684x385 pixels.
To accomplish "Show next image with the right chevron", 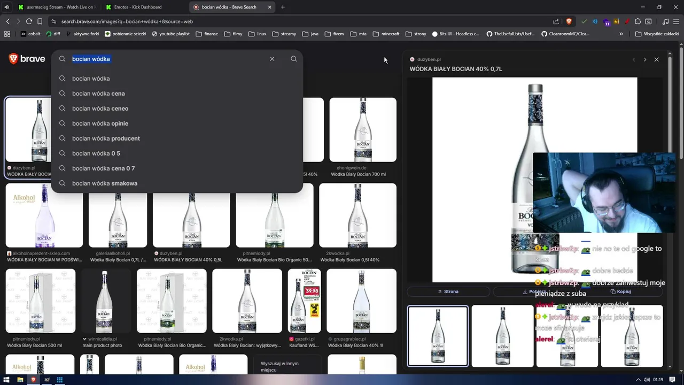I will coord(645,59).
